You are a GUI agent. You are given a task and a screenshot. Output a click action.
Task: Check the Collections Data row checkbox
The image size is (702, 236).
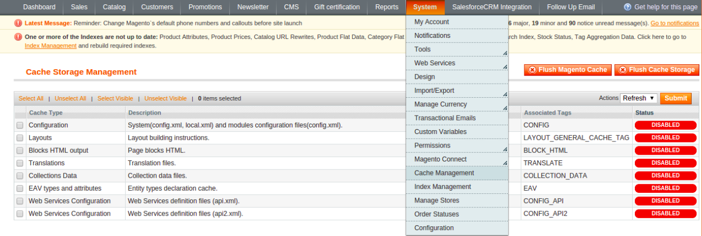coord(20,176)
